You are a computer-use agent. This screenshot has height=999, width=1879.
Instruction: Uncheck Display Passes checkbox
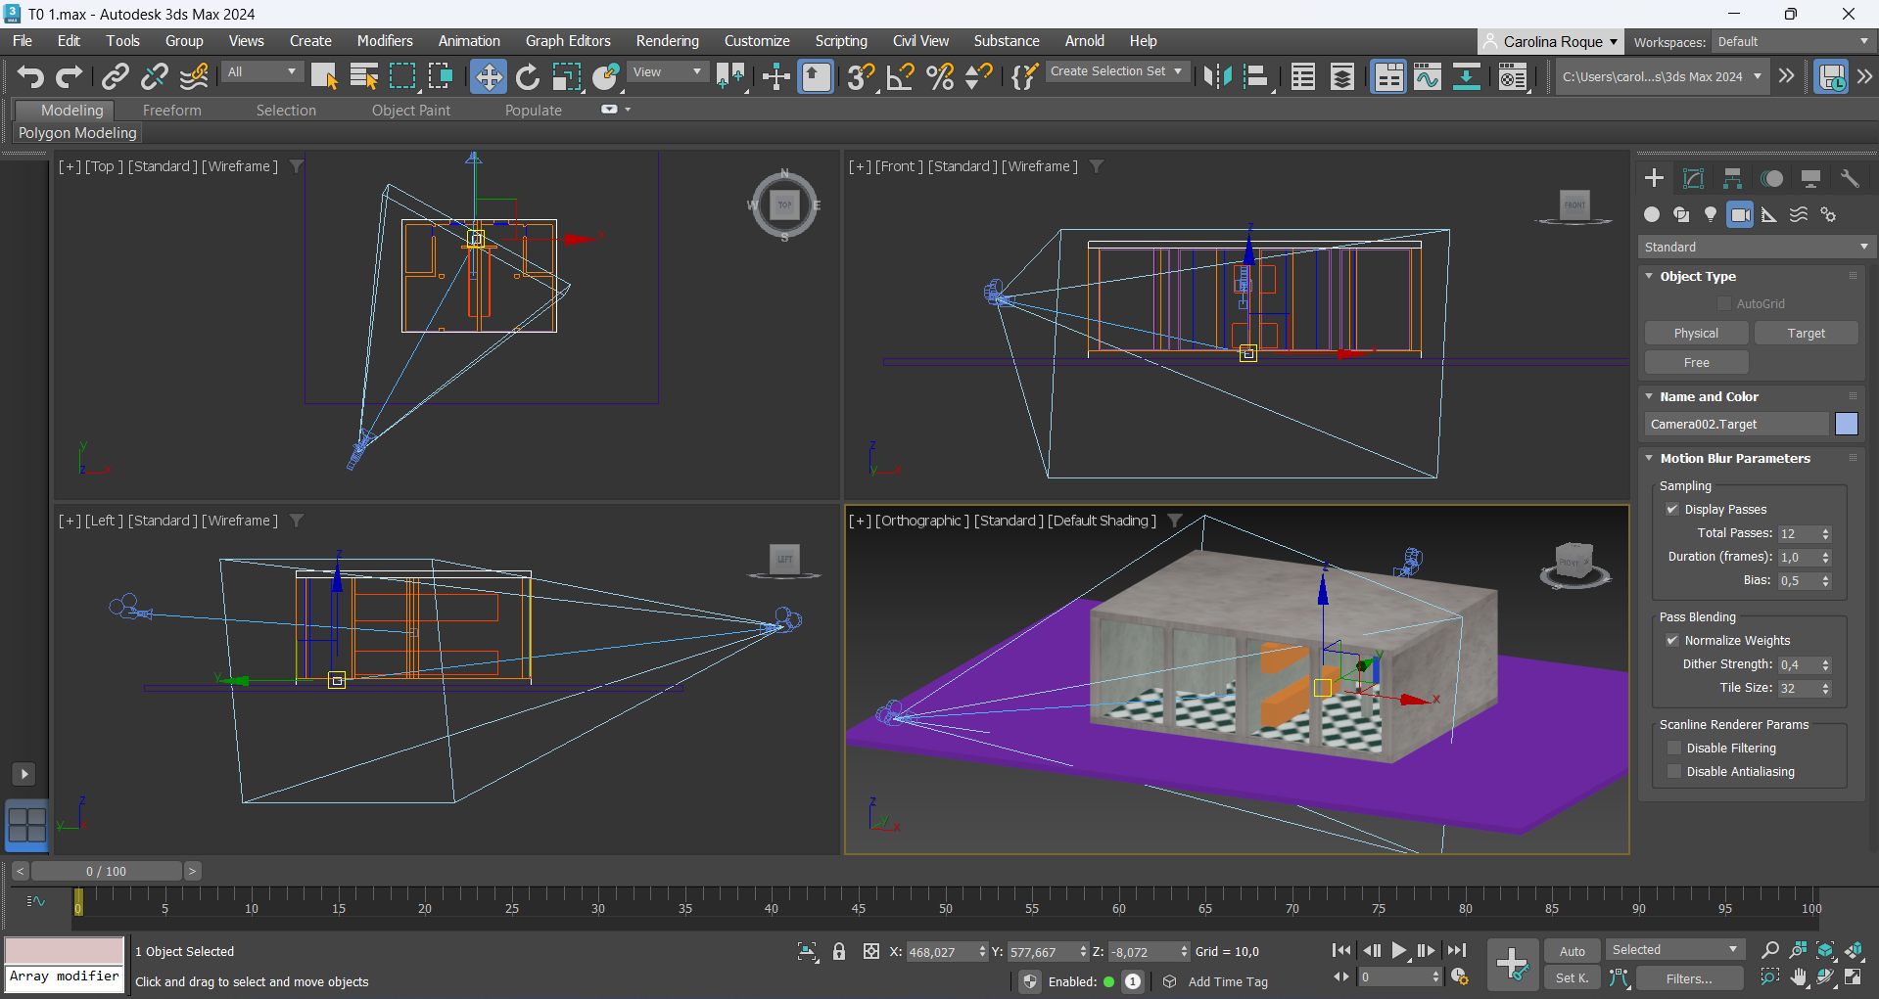[x=1672, y=509]
